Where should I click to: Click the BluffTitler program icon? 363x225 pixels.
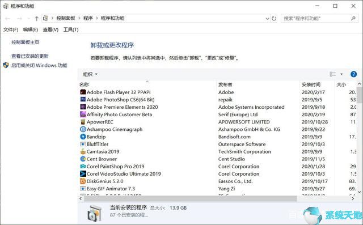pos(83,144)
